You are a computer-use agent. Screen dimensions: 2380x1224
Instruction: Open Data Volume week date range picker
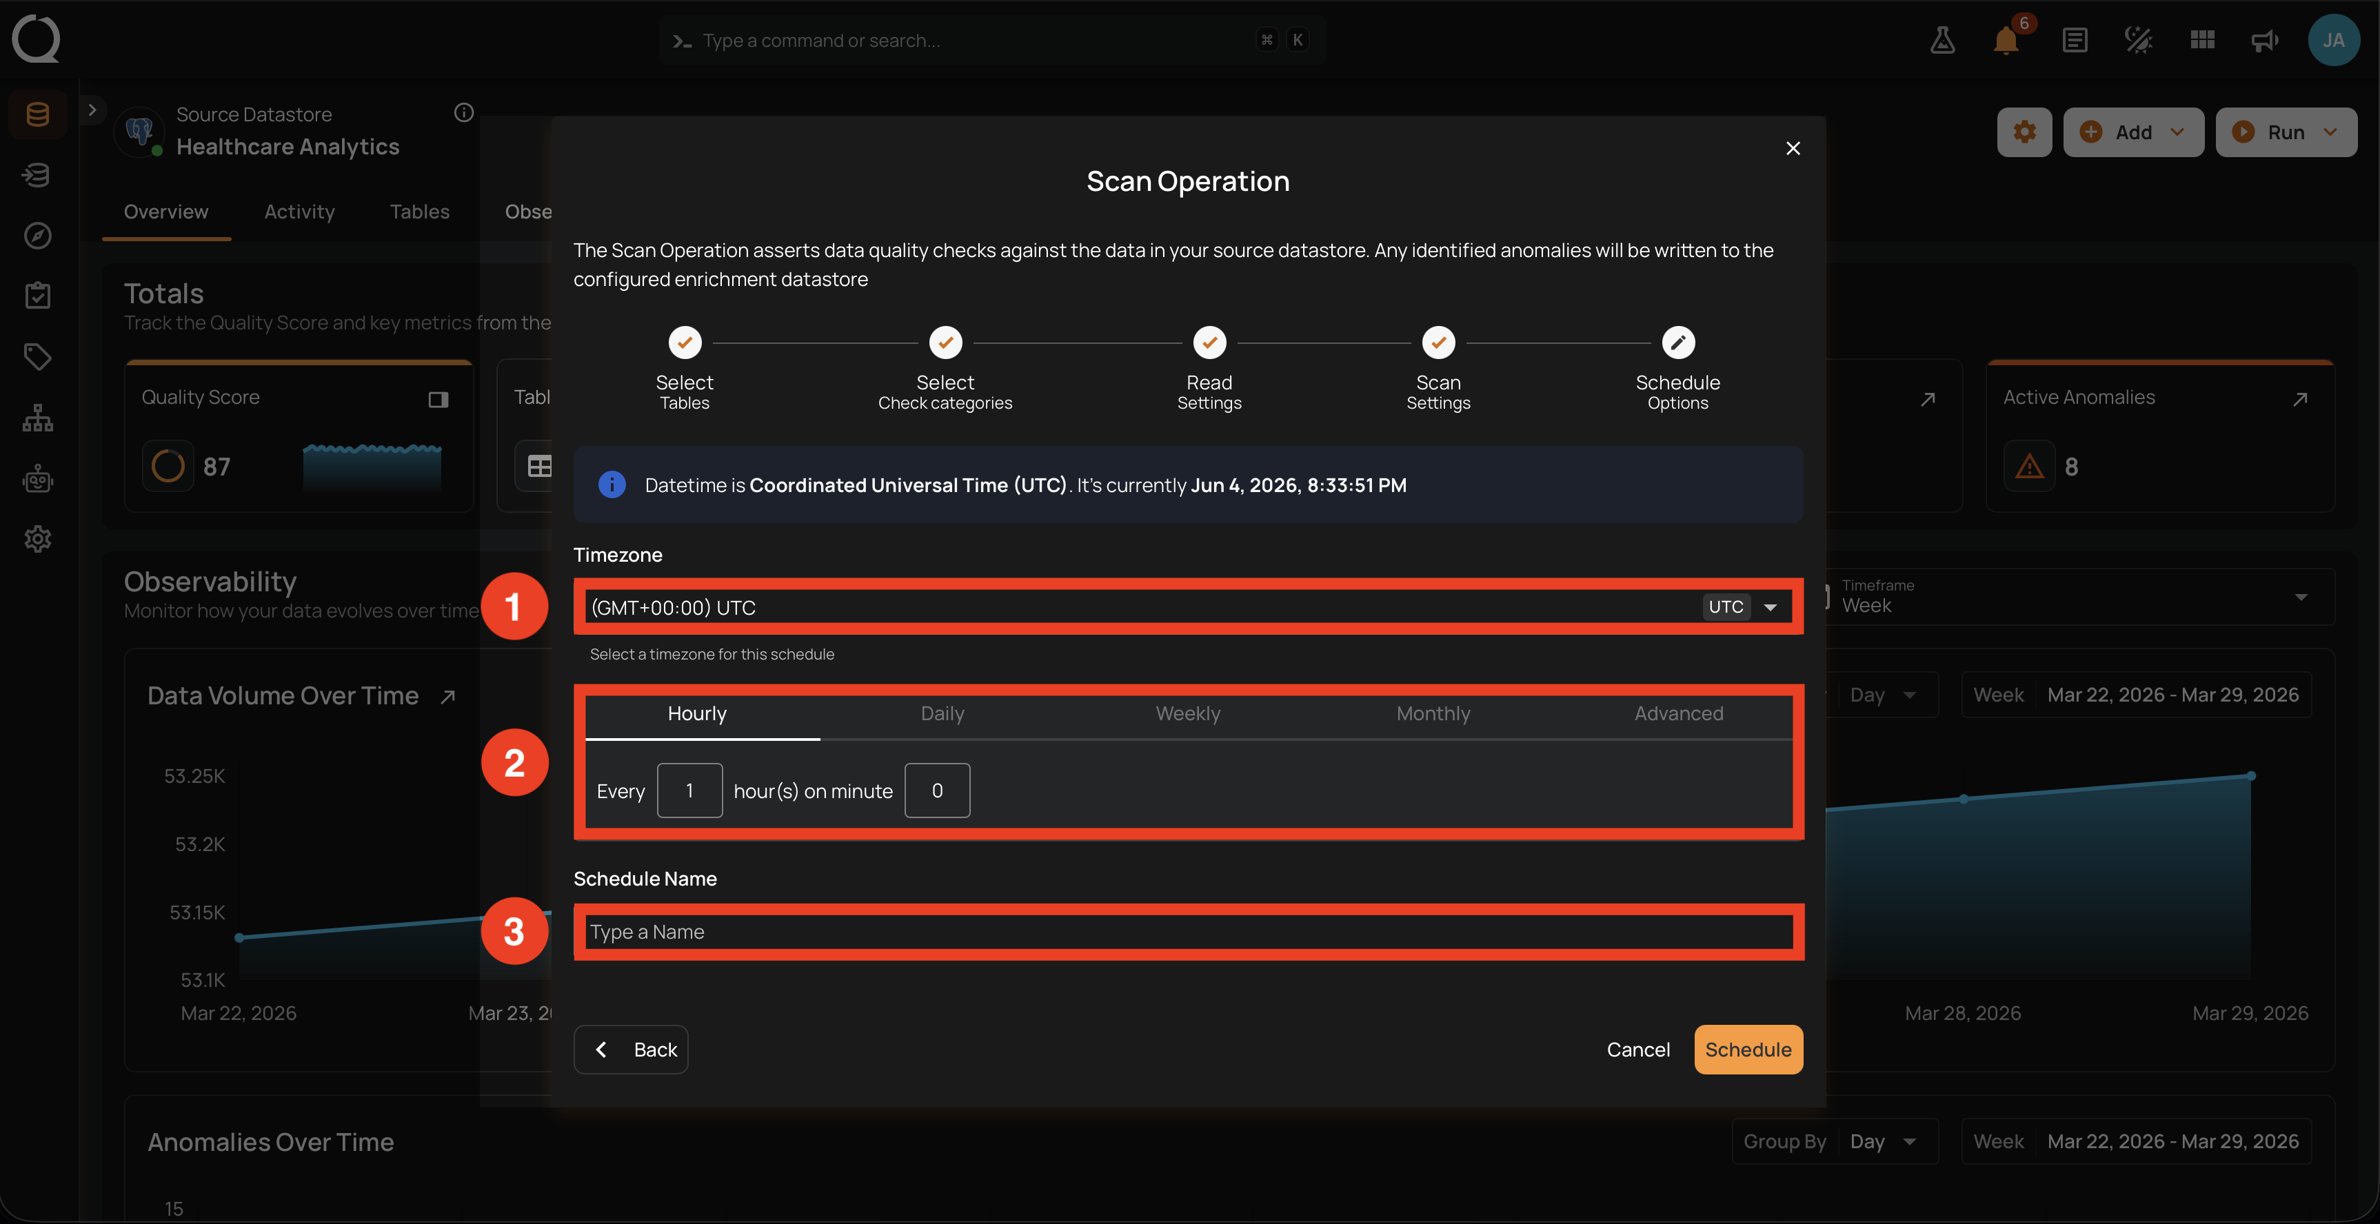point(2136,695)
